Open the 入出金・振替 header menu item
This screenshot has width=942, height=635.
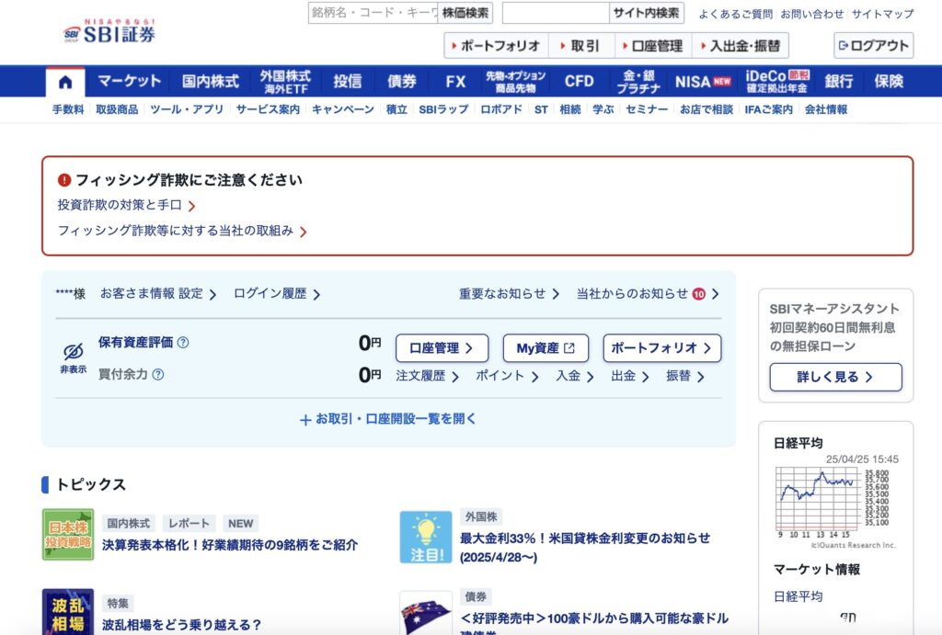pyautogui.click(x=741, y=46)
